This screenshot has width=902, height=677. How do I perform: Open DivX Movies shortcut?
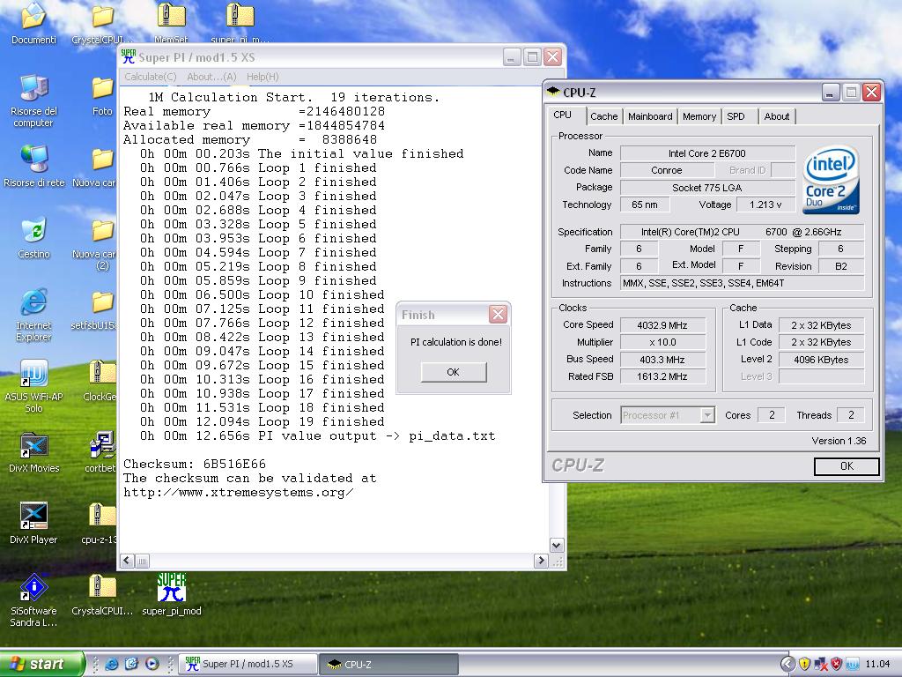(x=34, y=452)
